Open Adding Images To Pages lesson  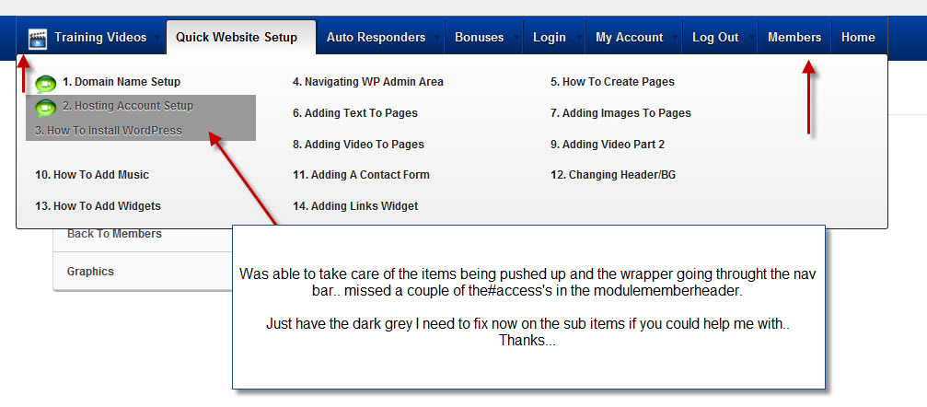pos(620,113)
